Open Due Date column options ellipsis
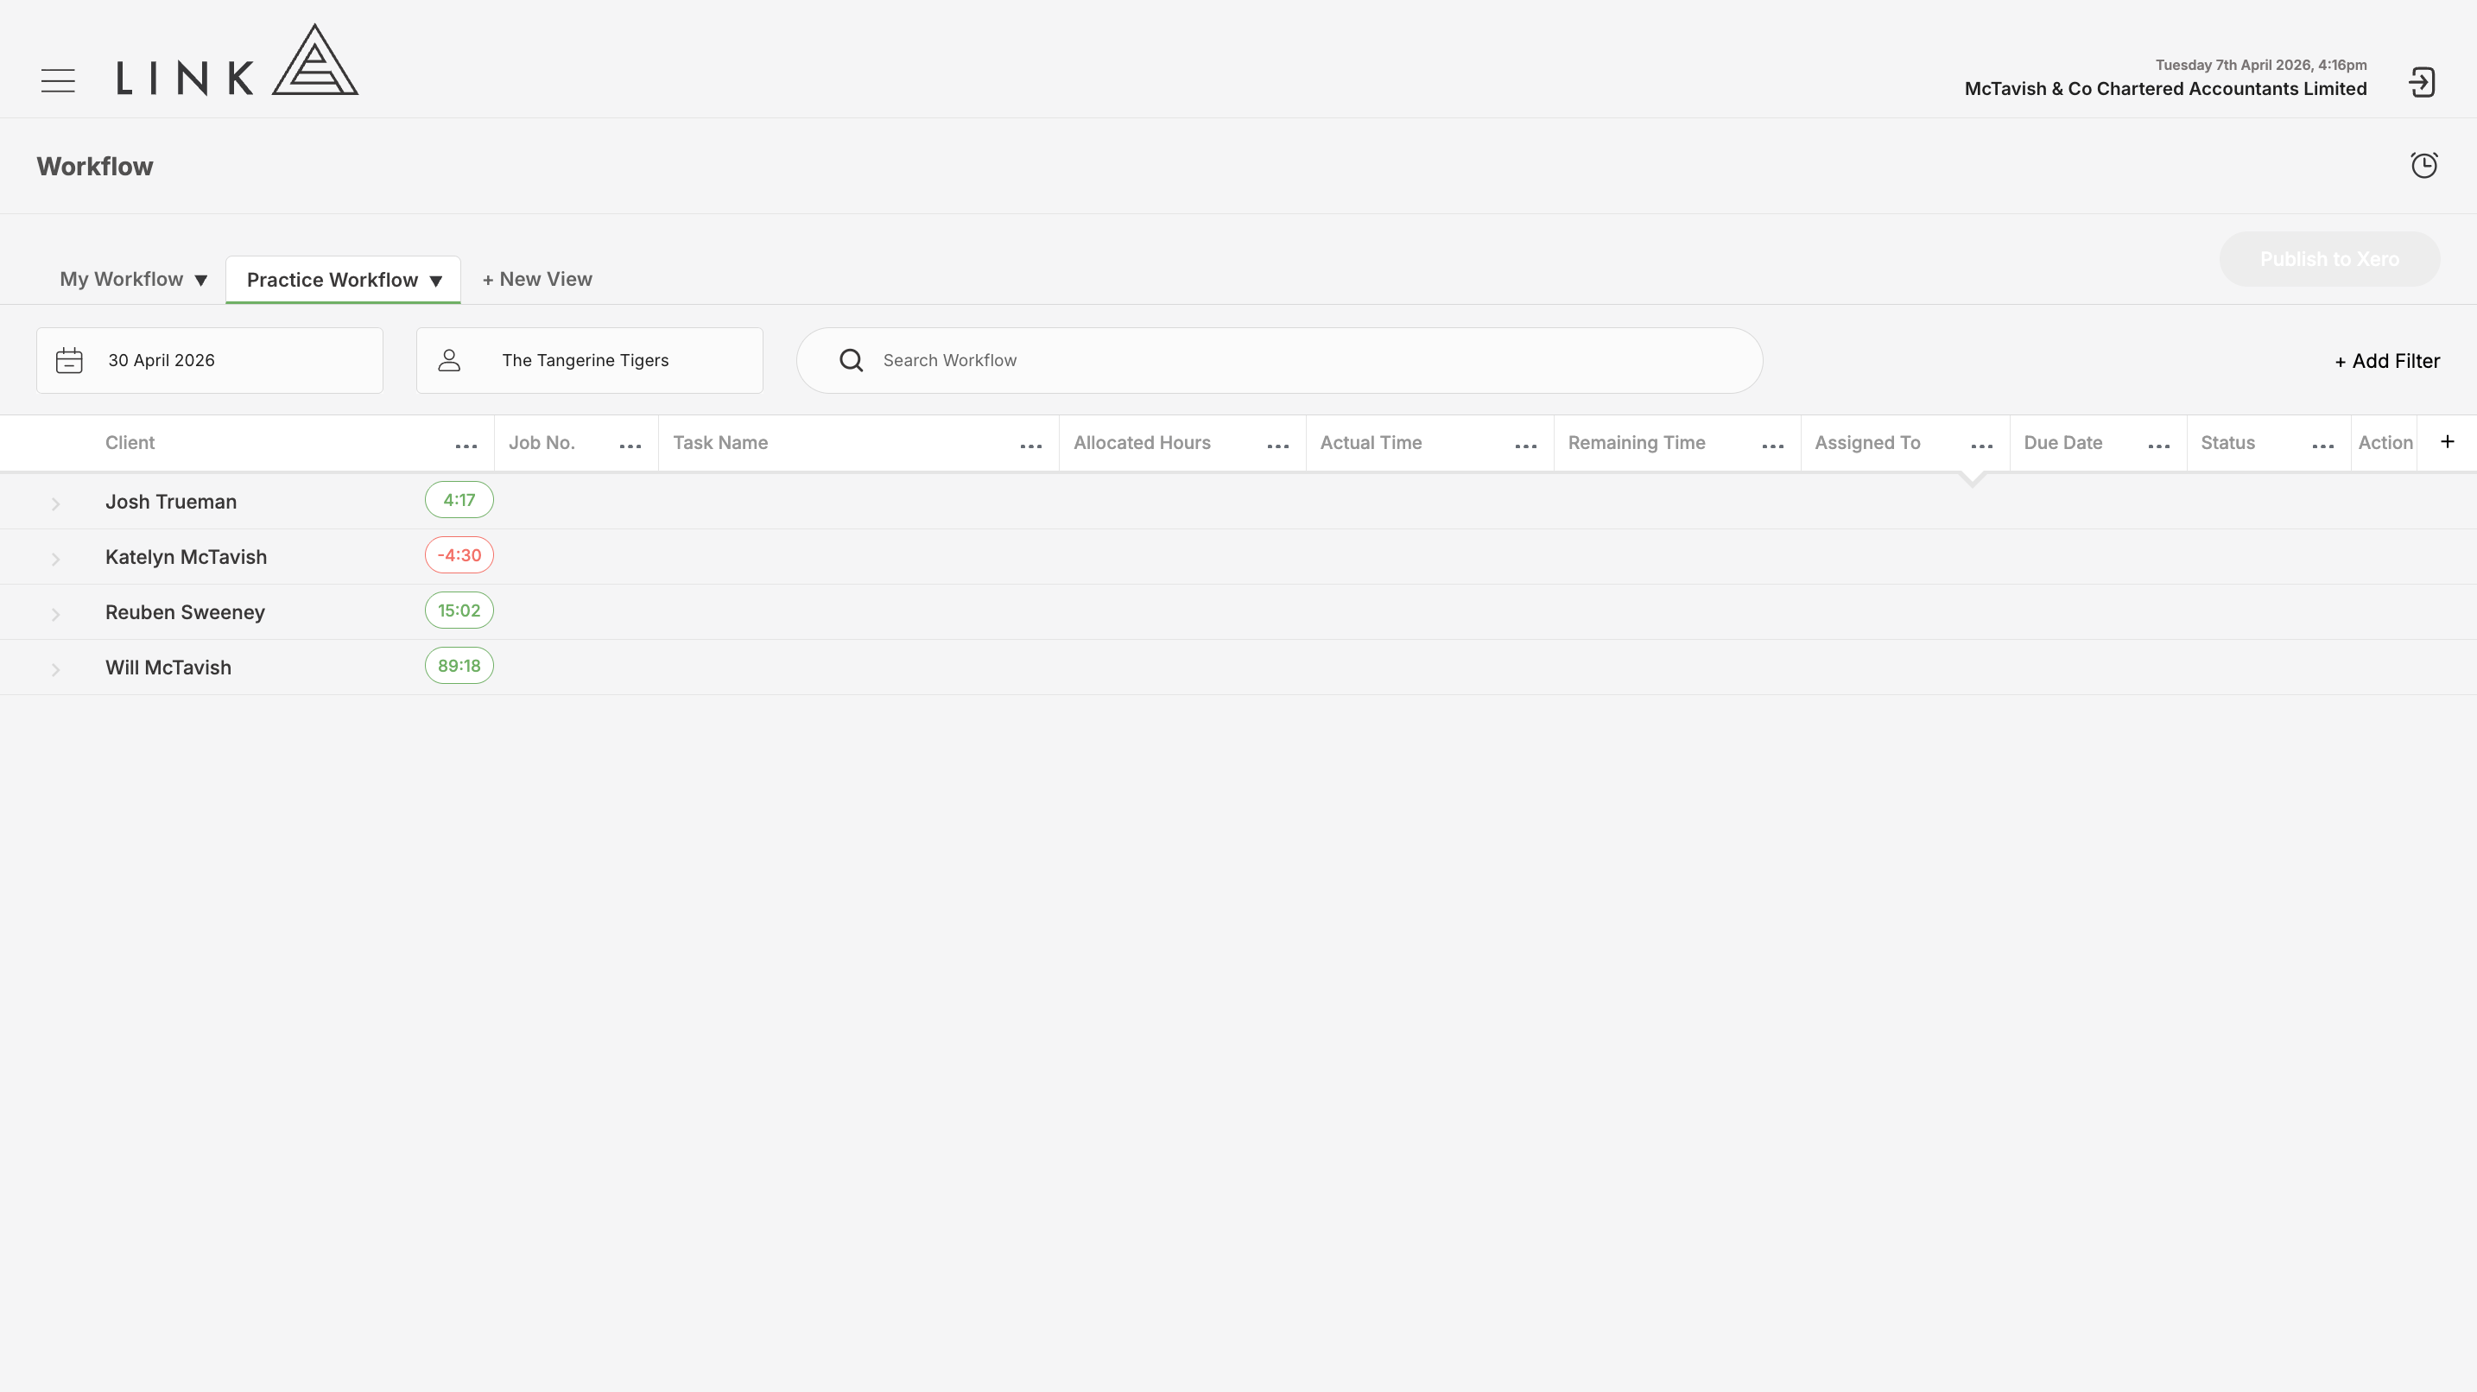 [2158, 446]
